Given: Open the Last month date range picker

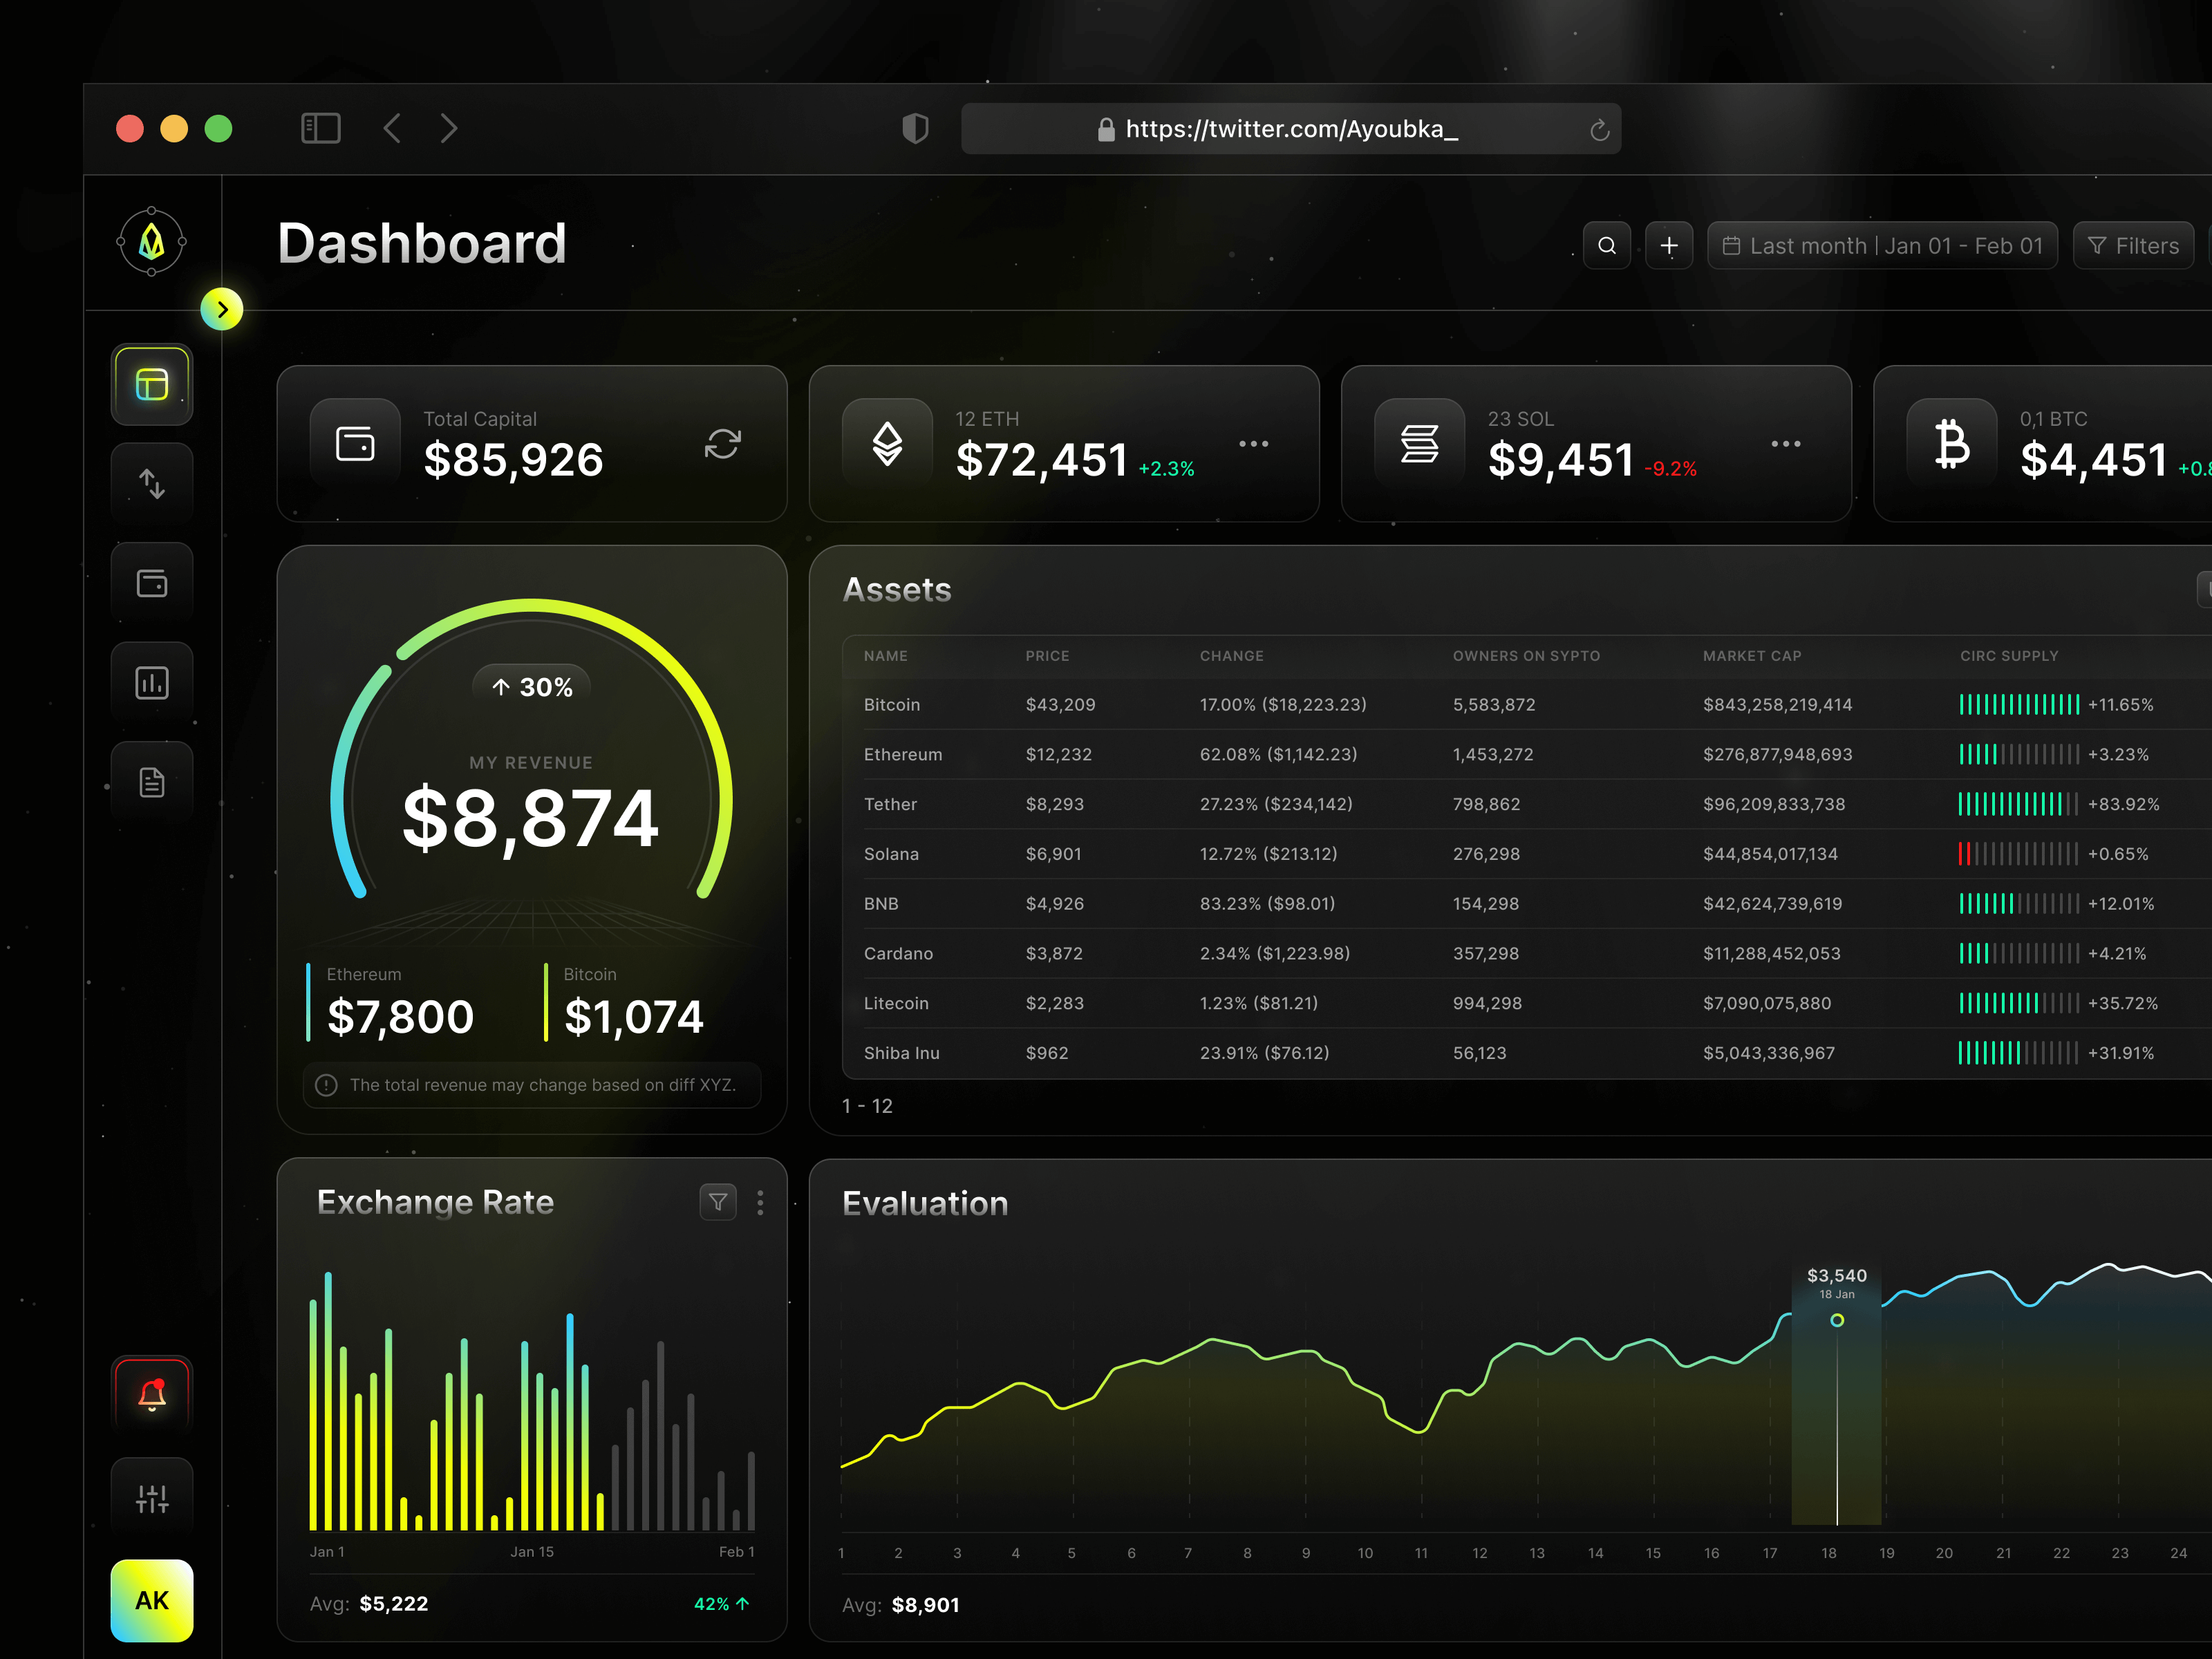Looking at the screenshot, I should (x=1882, y=246).
